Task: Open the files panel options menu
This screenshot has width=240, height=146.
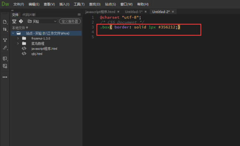Action: click(x=79, y=14)
